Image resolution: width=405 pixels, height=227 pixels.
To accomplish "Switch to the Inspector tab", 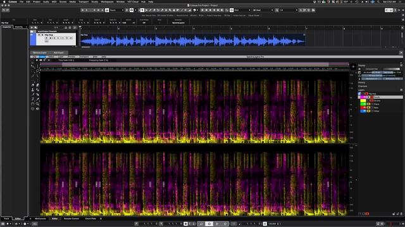I will [7, 26].
